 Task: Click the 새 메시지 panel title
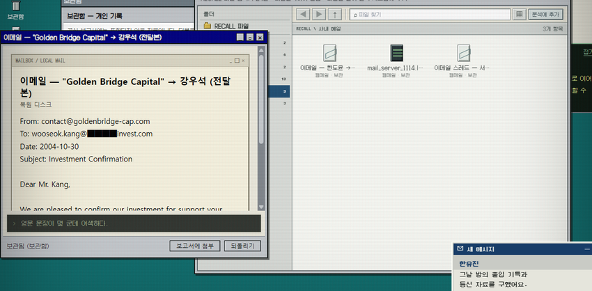pyautogui.click(x=481, y=249)
